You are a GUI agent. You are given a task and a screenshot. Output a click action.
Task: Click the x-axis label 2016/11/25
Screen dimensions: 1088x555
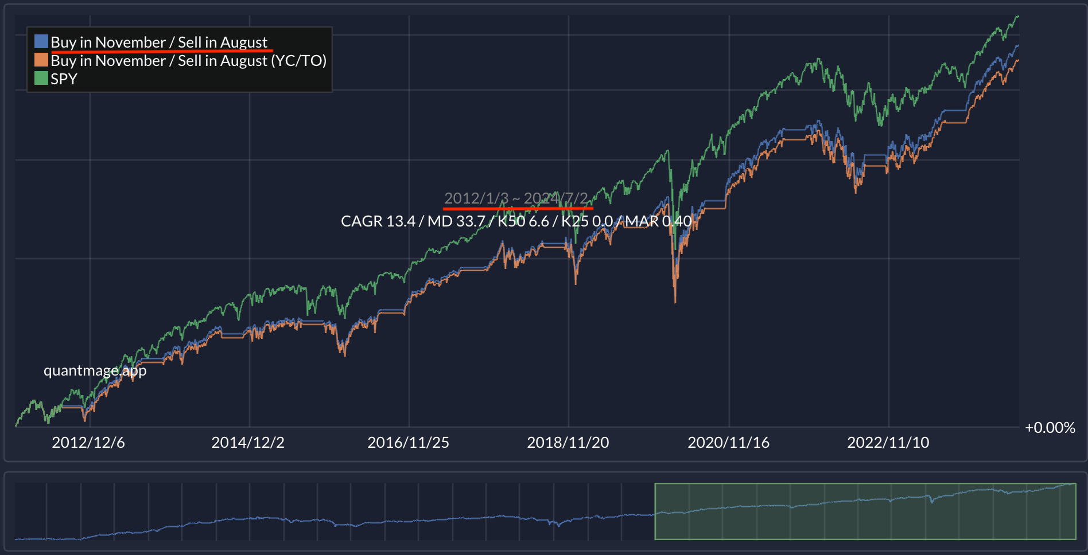pyautogui.click(x=408, y=442)
